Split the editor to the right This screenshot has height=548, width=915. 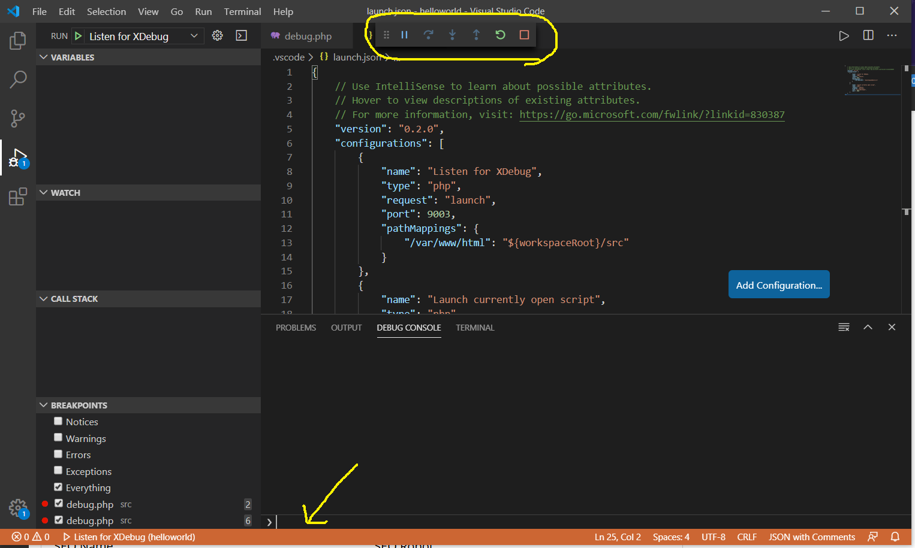coord(868,35)
